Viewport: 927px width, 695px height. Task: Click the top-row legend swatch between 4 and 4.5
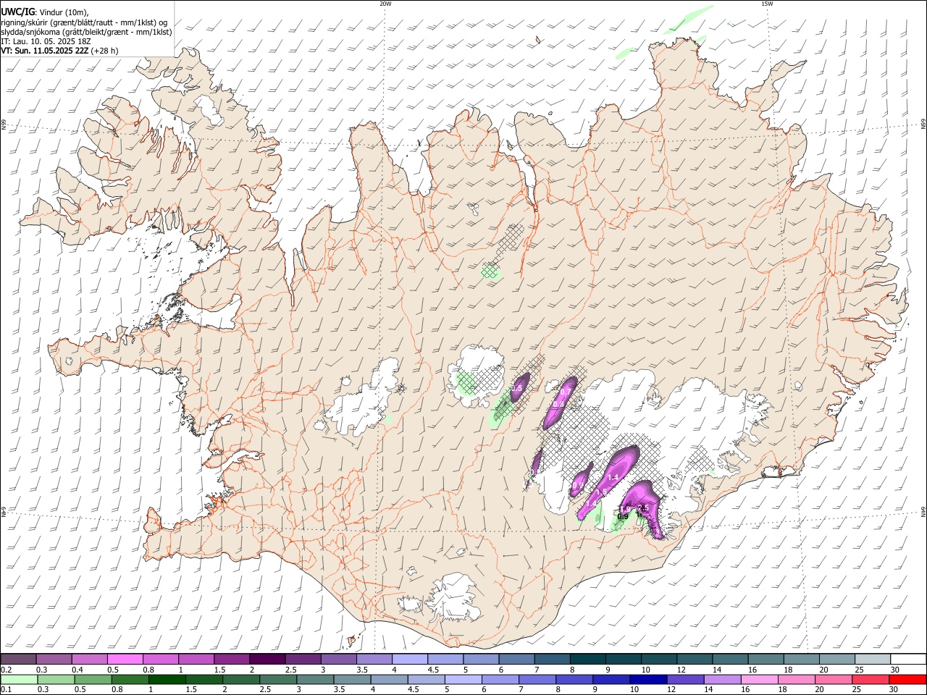[410, 659]
